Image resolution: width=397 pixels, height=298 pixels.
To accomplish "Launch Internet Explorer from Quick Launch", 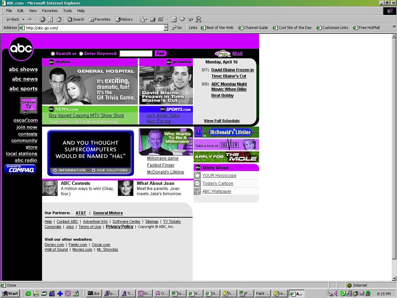I will pos(28,294).
